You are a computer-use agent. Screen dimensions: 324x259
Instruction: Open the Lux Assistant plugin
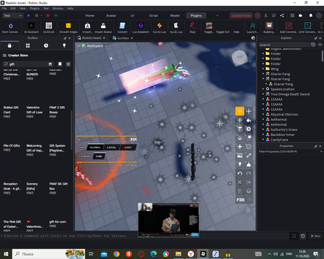click(141, 28)
